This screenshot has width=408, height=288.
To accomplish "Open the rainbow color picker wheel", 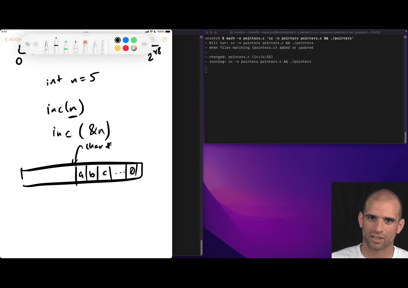I will click(x=134, y=48).
